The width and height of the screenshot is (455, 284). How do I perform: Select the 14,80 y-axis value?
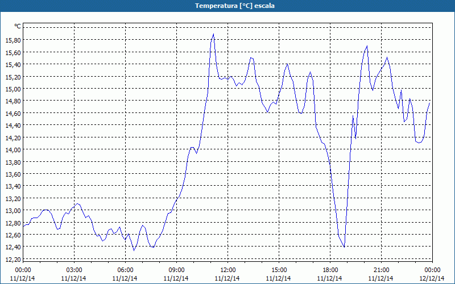[13, 101]
